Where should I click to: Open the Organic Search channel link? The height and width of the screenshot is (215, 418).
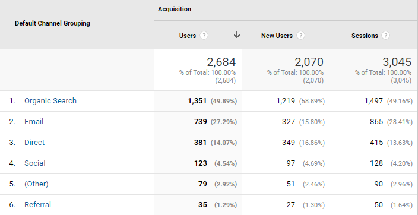point(50,101)
